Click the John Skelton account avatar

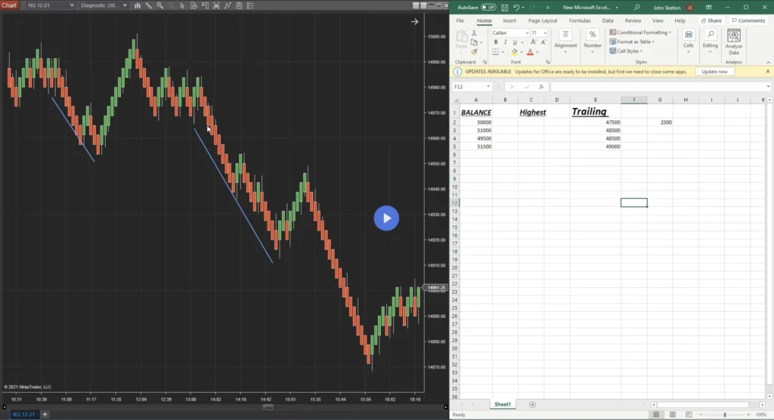tap(689, 8)
